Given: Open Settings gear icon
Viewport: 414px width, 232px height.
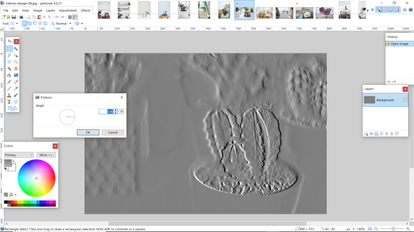Looking at the screenshot, I should (x=404, y=9).
